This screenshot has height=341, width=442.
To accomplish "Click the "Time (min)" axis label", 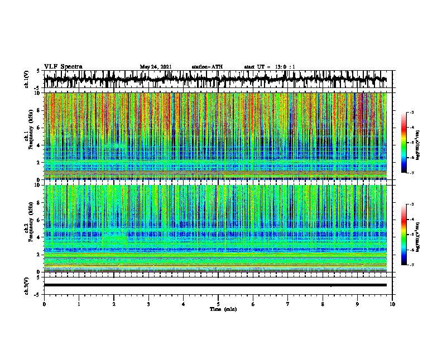I will coord(223,309).
